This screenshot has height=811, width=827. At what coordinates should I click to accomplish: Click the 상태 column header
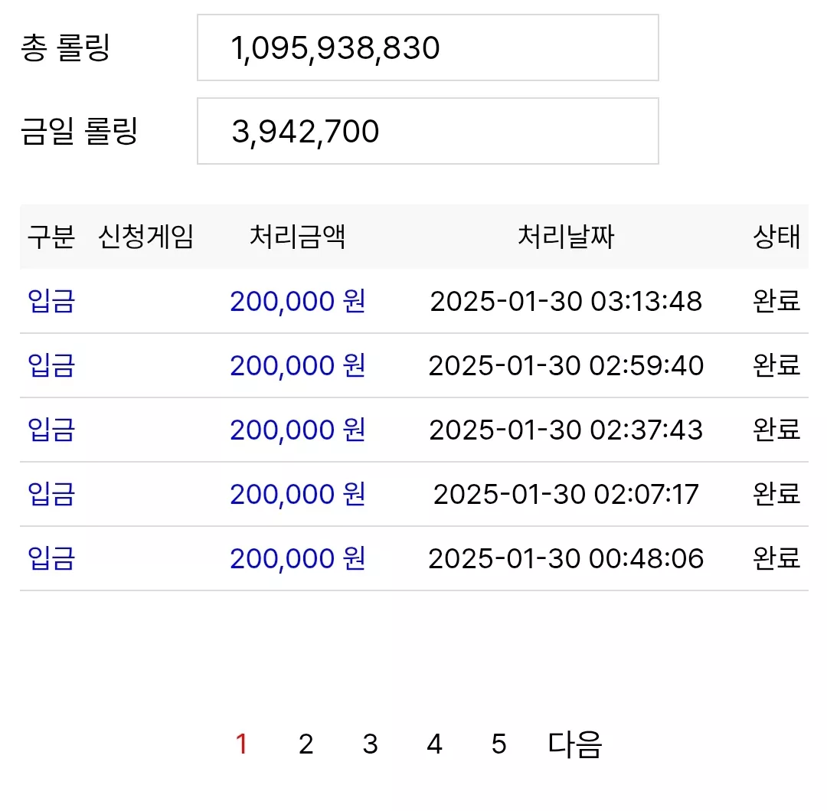(776, 236)
